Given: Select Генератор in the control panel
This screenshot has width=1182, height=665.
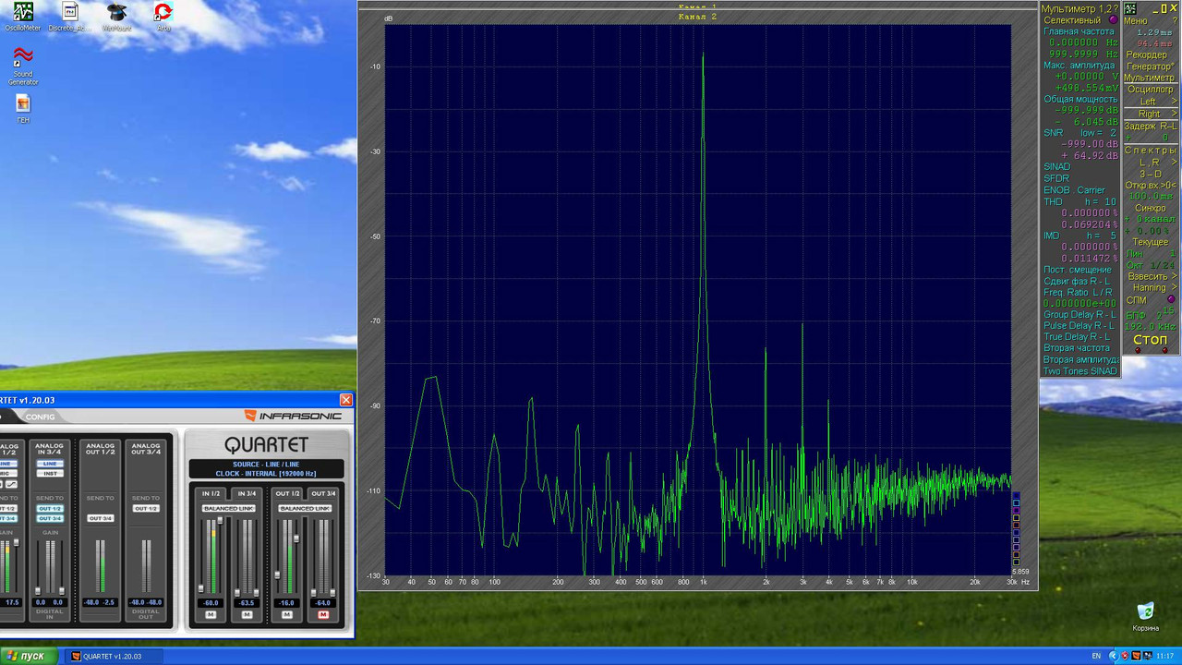Looking at the screenshot, I should (x=1150, y=66).
